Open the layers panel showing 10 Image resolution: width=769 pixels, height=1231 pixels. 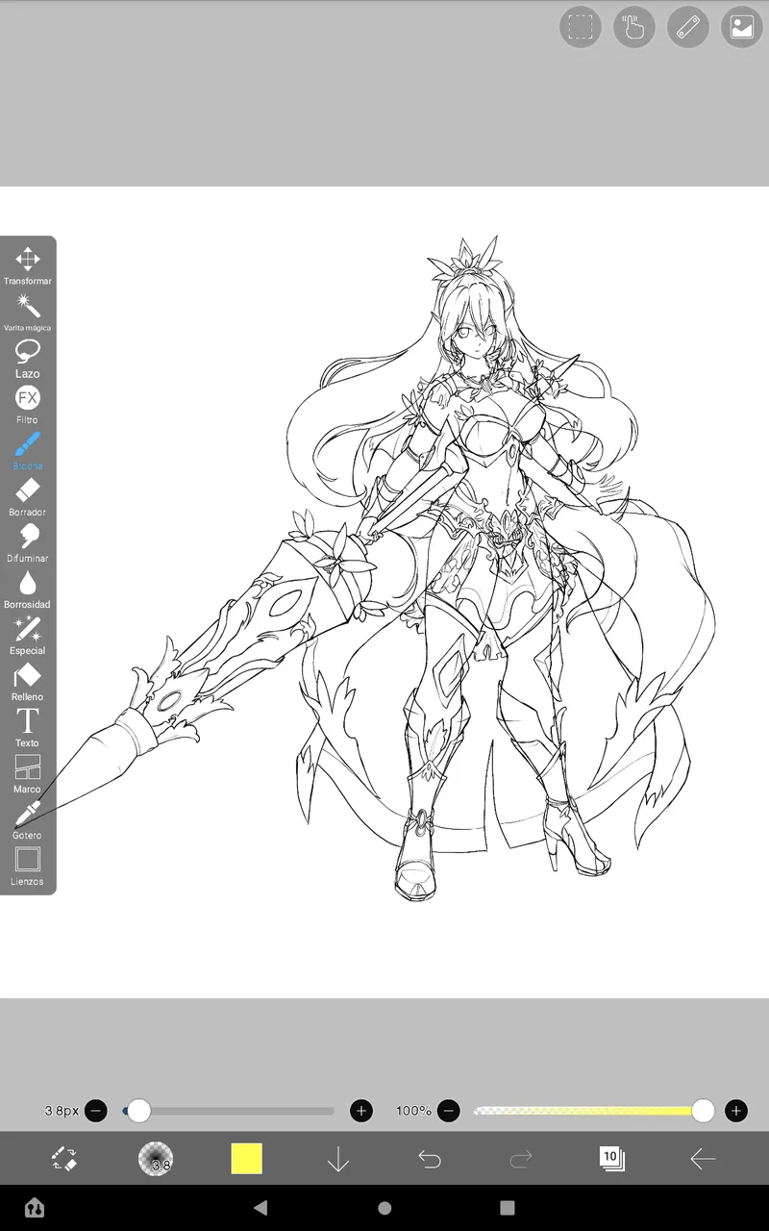click(x=611, y=1159)
